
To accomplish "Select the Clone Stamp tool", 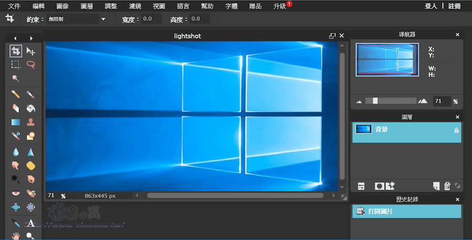I will click(x=31, y=122).
